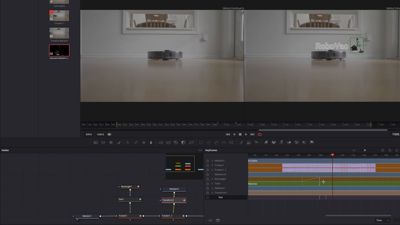Open the Time display mode dropdown
The width and height of the screenshot is (400, 225).
point(382,220)
